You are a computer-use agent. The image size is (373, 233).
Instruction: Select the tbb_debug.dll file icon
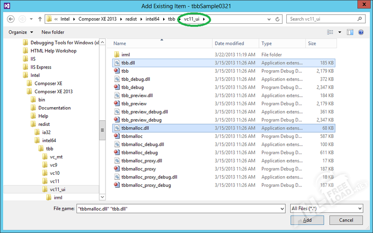[117, 79]
